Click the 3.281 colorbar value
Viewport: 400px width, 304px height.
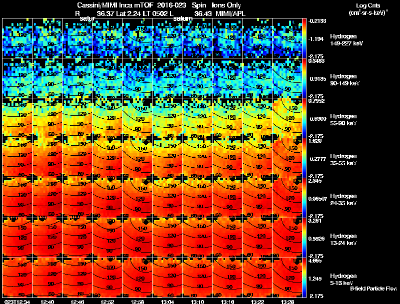[x=315, y=221]
